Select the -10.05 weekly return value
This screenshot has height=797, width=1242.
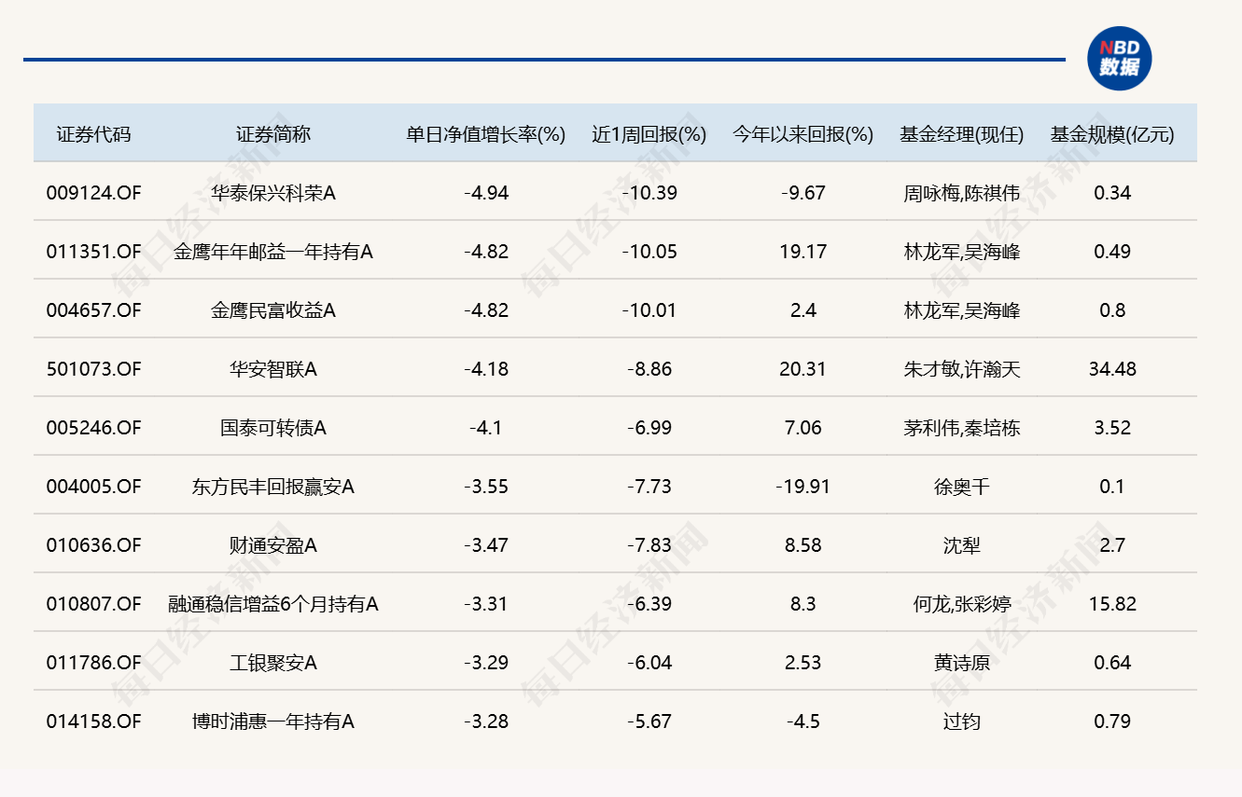(x=649, y=252)
